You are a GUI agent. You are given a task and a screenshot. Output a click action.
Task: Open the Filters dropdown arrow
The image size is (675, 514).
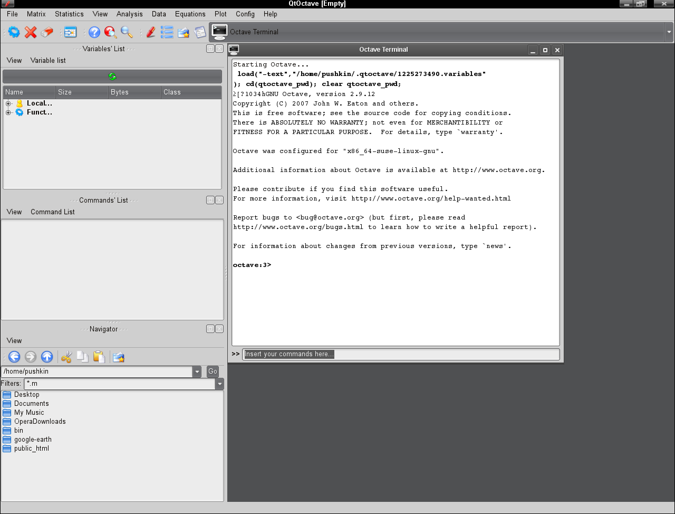[220, 384]
